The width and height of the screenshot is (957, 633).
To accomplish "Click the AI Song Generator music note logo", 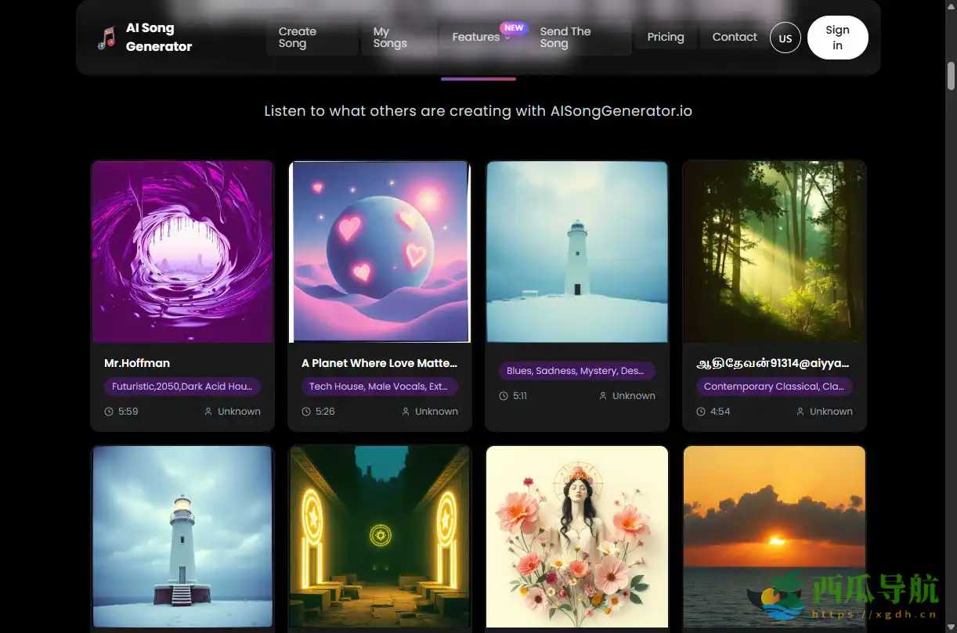I will pyautogui.click(x=106, y=38).
